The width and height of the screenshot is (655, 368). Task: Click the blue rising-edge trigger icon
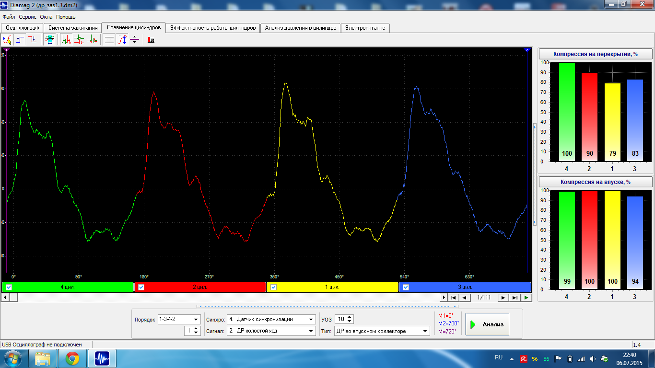tap(20, 40)
